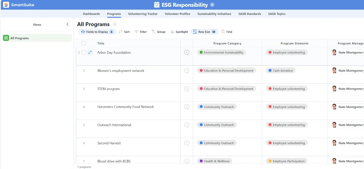The width and height of the screenshot is (364, 169).
Task: Add comment on Blood drive with BCBS row
Action: tap(187, 161)
